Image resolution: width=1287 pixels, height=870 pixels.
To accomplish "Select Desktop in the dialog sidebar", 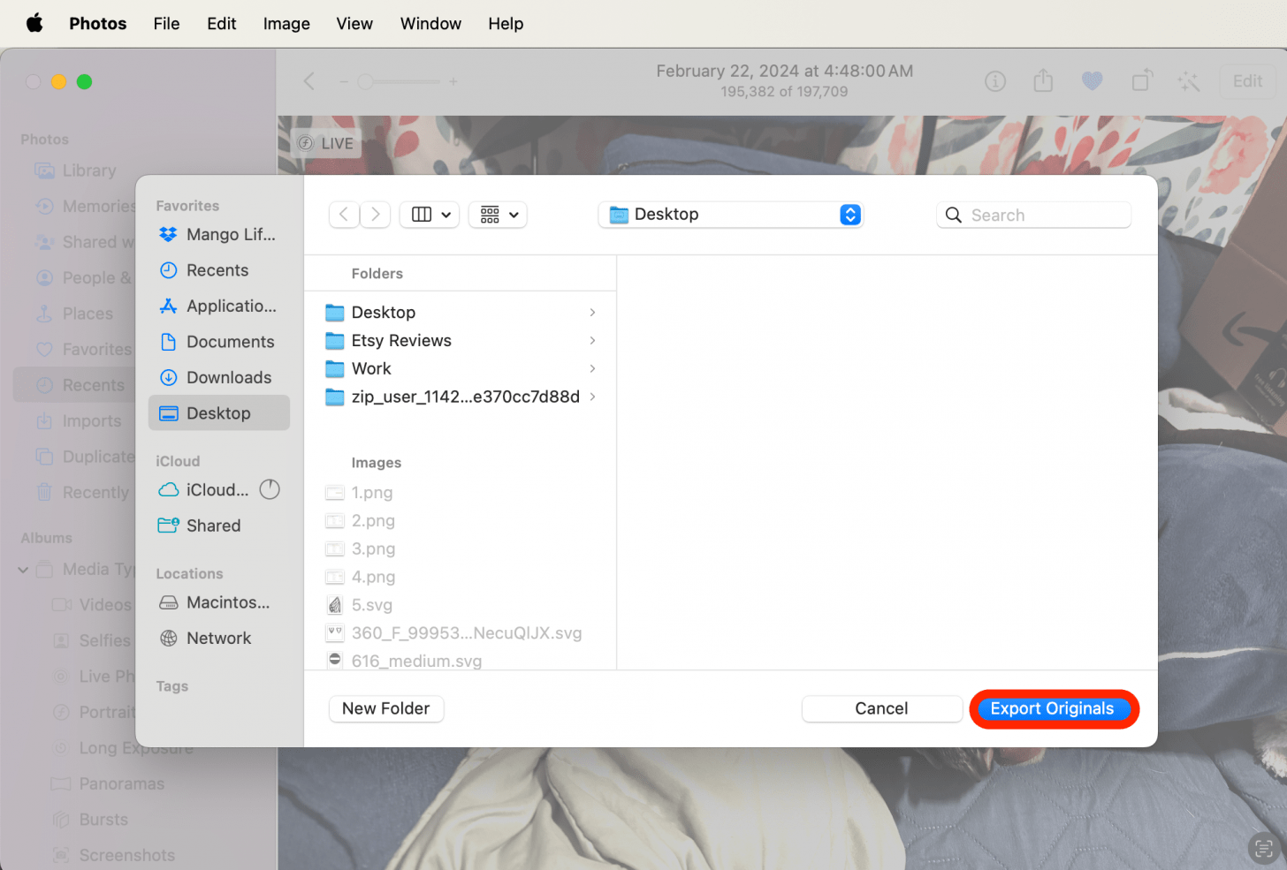I will point(218,413).
